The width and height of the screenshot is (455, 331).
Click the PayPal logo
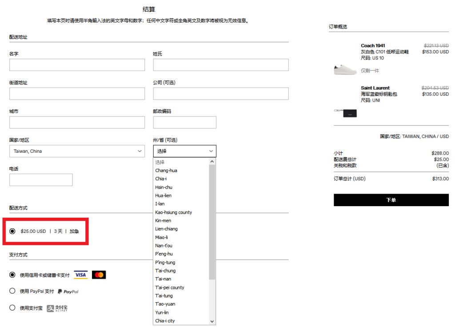(x=68, y=291)
